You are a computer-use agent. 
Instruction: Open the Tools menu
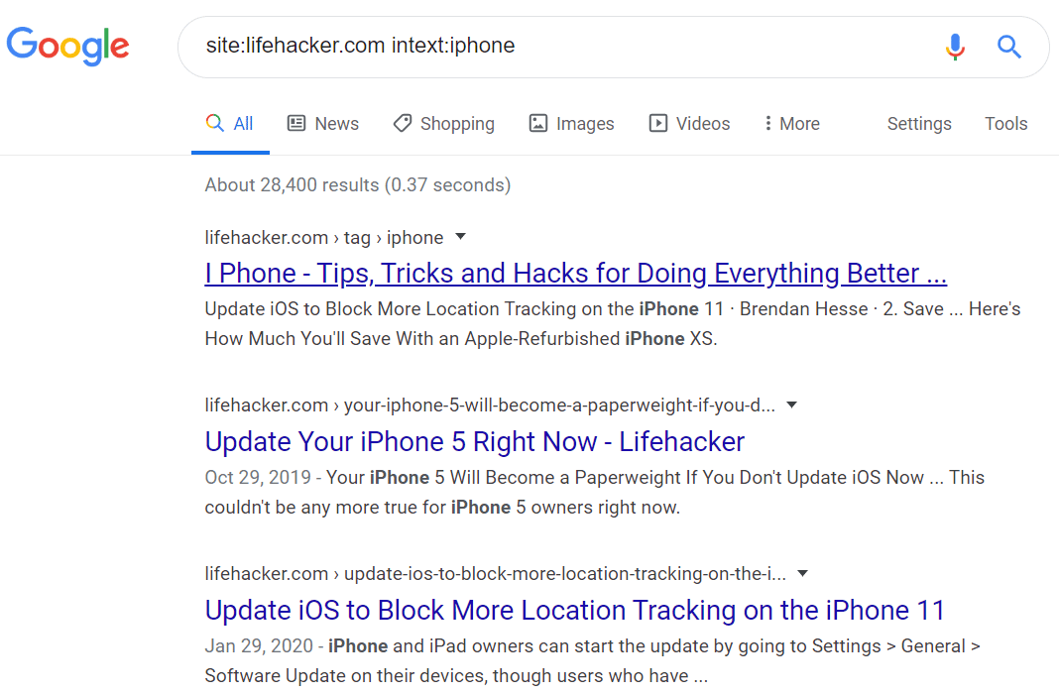1005,123
